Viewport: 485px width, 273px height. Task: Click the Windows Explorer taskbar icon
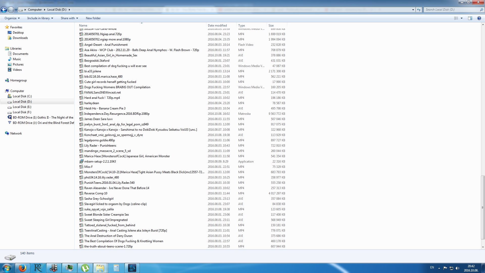[100, 268]
